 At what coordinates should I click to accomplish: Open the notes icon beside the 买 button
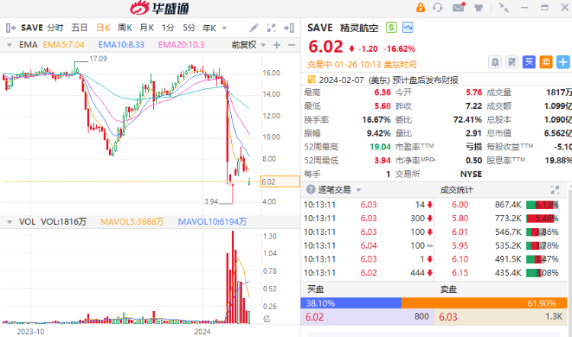coord(512,62)
